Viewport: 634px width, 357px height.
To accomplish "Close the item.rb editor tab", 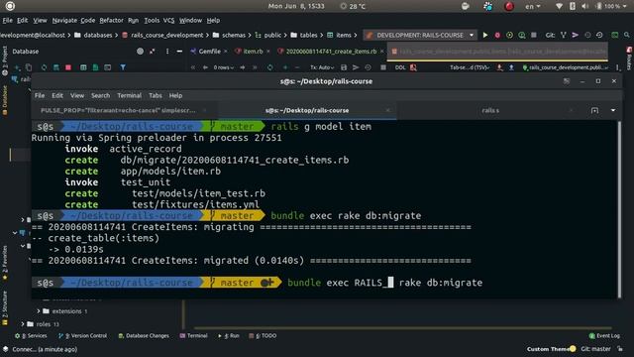I will coord(268,52).
